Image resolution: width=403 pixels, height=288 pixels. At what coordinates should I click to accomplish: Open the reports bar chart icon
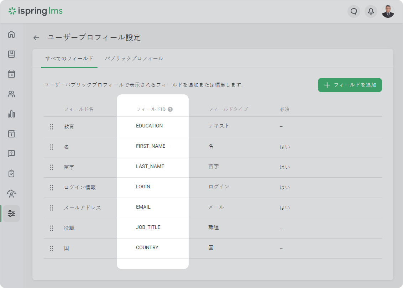pos(11,114)
